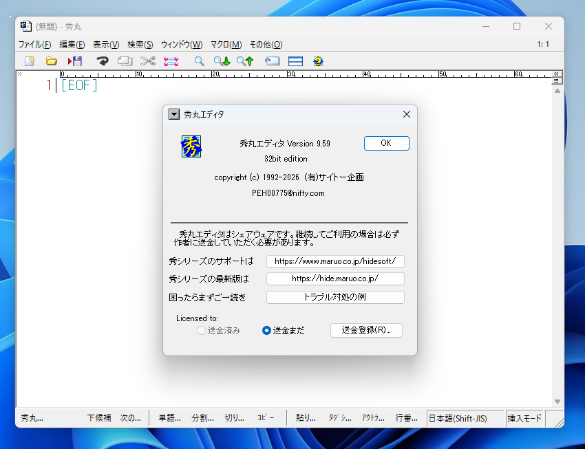Select the 送金済み radio button
Image resolution: width=585 pixels, height=449 pixels.
[219, 331]
